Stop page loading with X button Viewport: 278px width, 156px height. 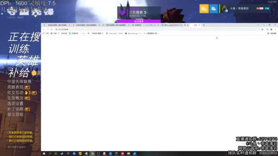[51, 29]
